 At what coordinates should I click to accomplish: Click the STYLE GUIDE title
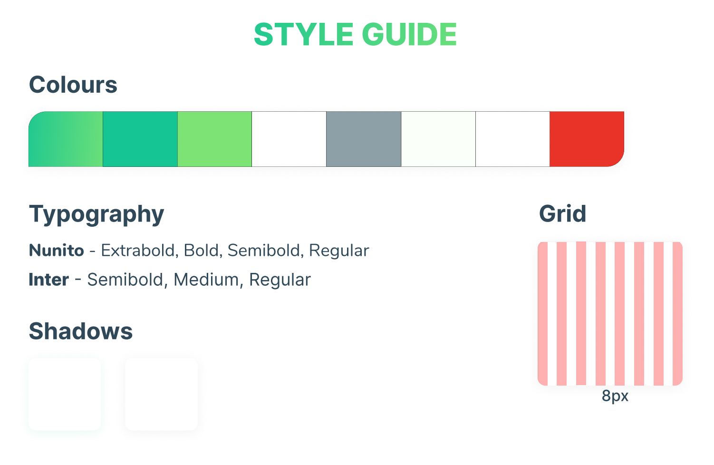click(355, 35)
